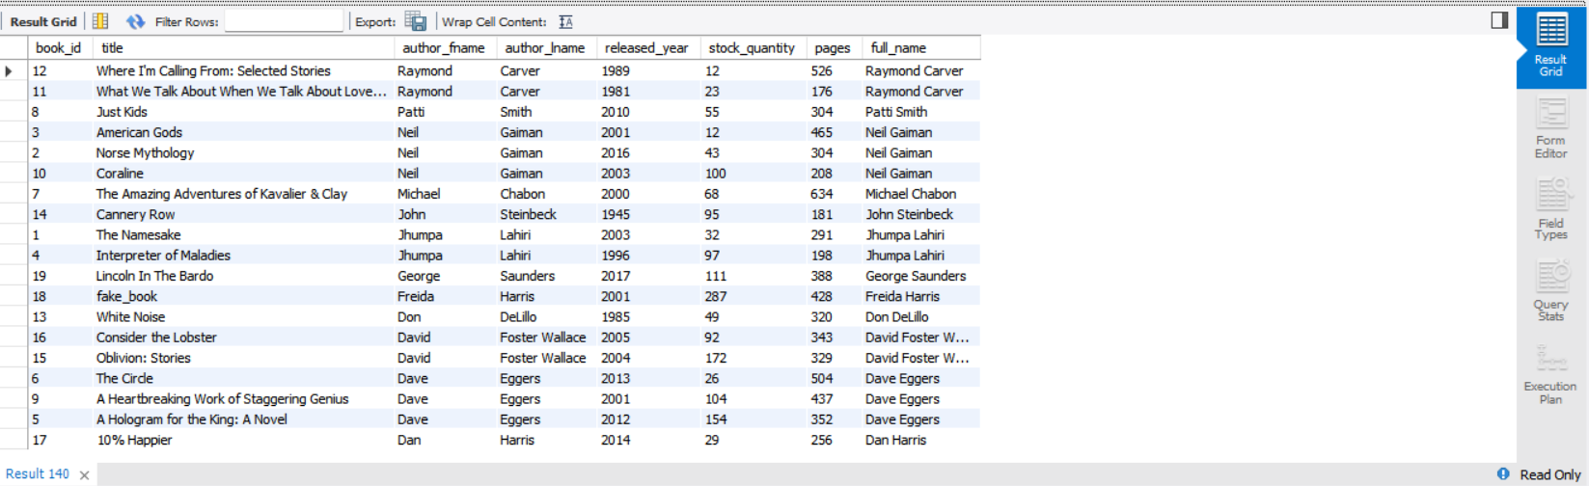Screen dimensions: 1589x486
Task: Open the Execution Plan view
Action: pyautogui.click(x=1550, y=374)
